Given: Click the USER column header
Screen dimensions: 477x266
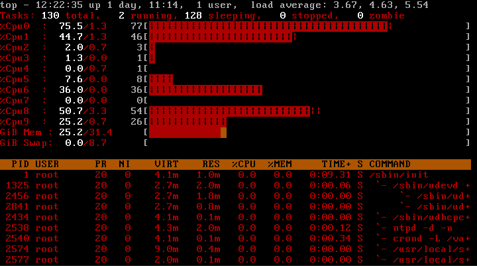Looking at the screenshot, I should point(47,165).
